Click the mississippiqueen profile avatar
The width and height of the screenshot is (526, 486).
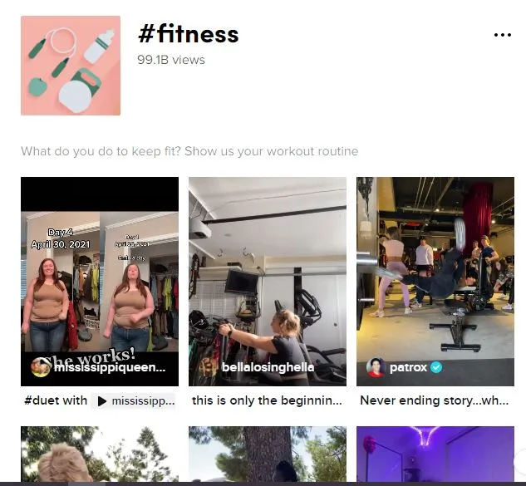tap(41, 367)
